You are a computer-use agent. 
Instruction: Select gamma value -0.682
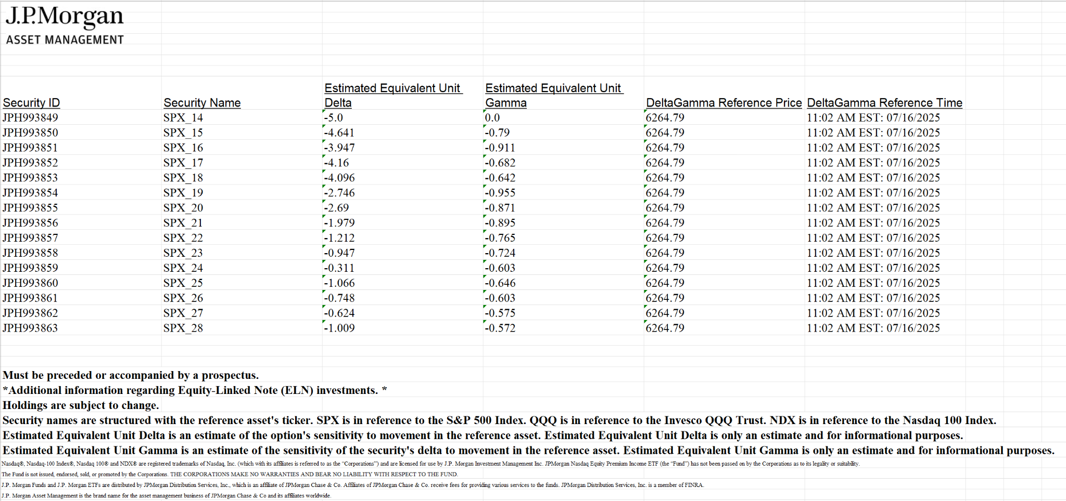click(500, 163)
